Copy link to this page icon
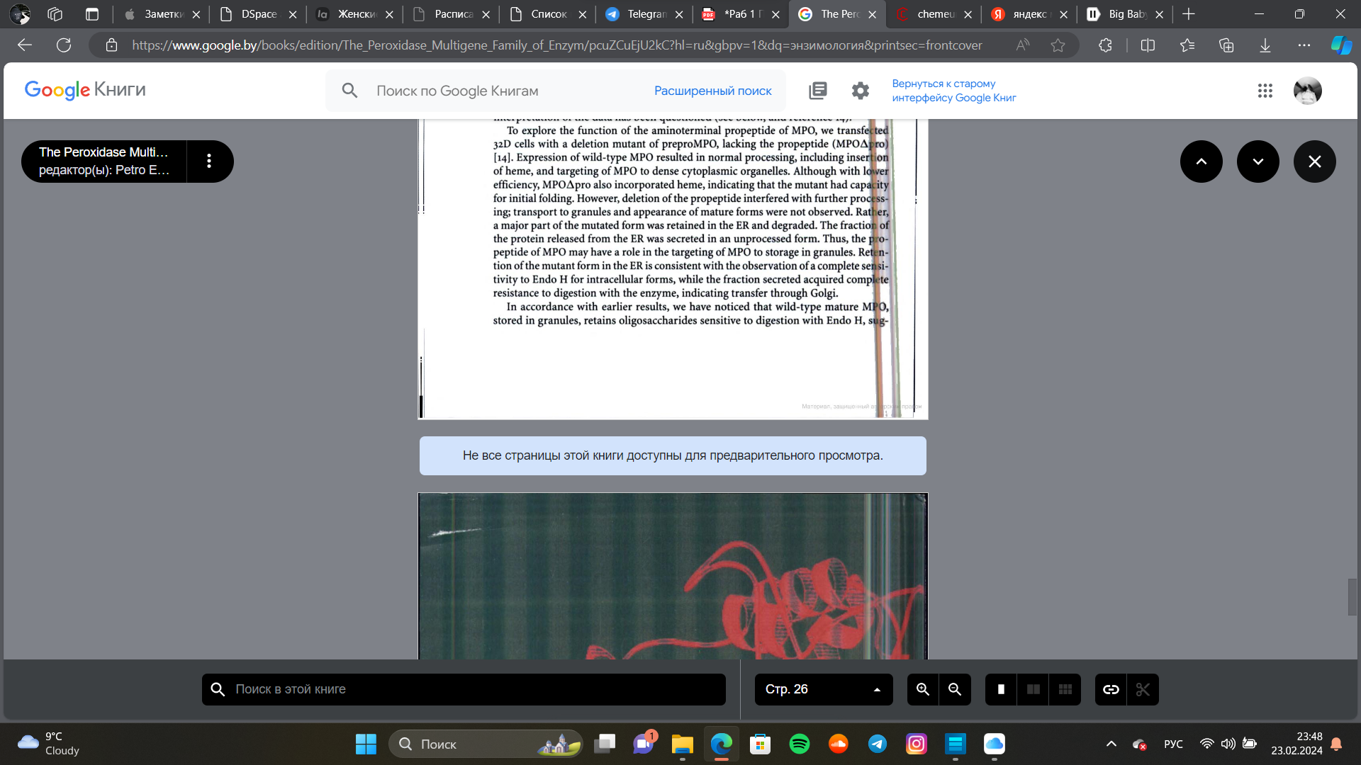 click(x=1111, y=689)
